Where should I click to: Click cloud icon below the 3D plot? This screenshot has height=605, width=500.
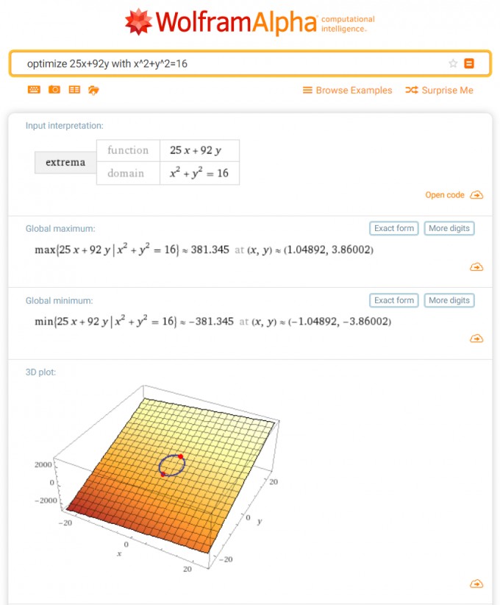click(x=476, y=584)
